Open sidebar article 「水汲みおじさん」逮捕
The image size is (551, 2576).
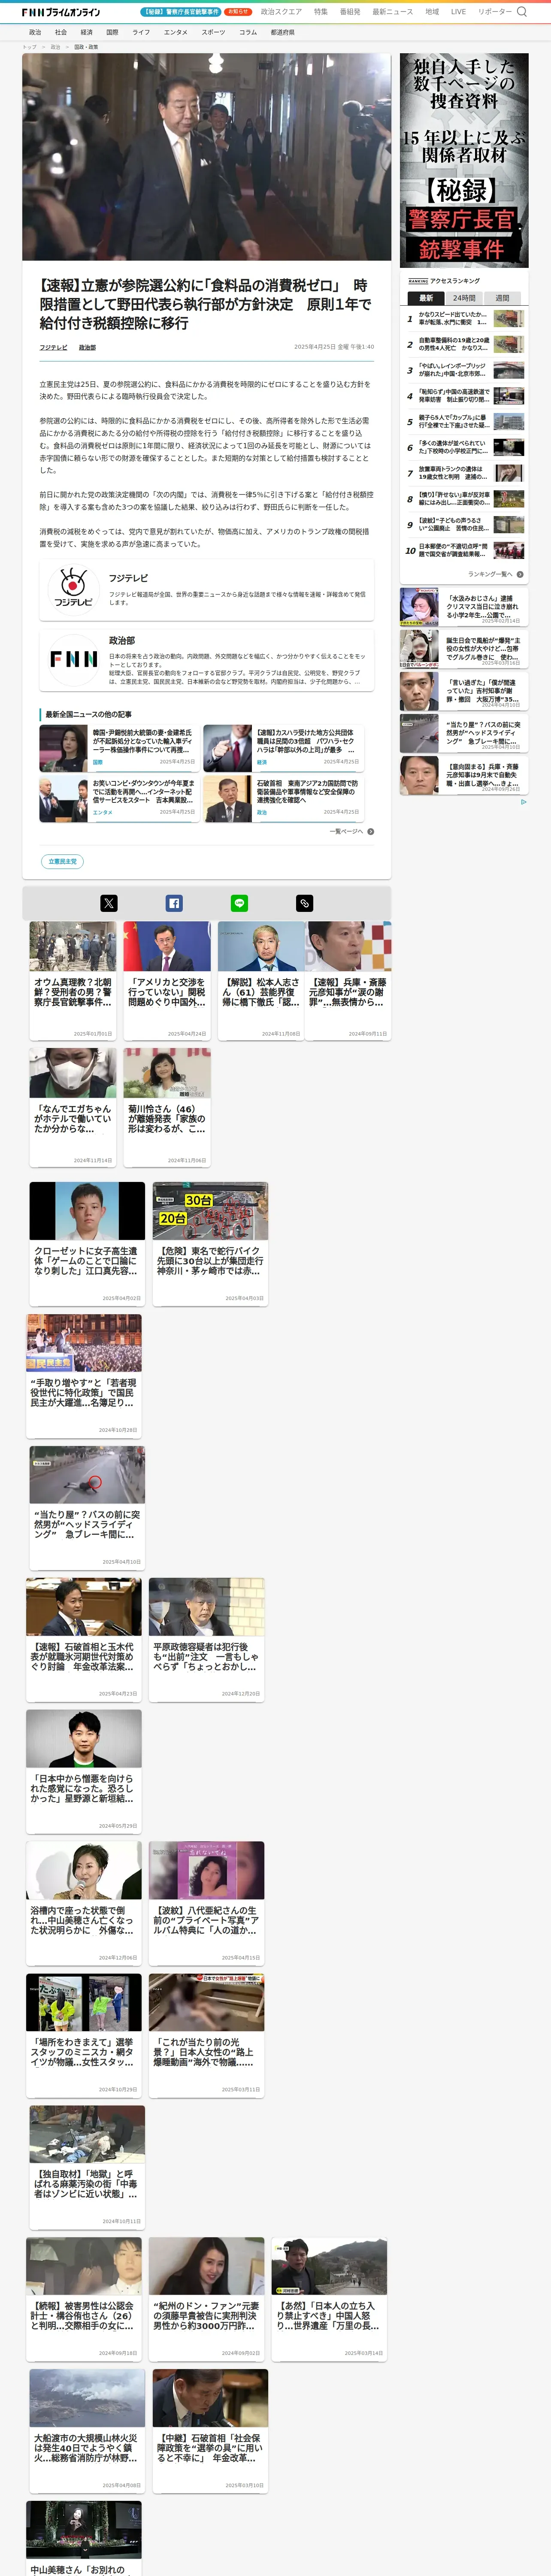point(464,607)
